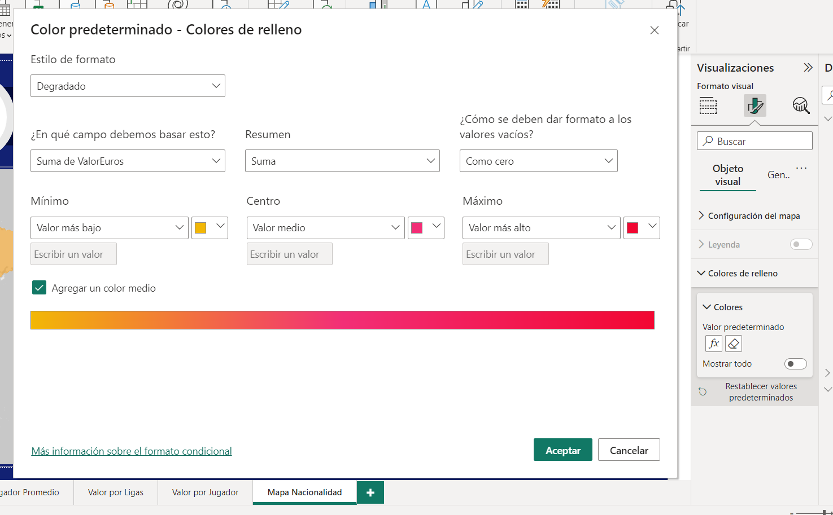Pick the Mínimo yellow color swatch

[210, 228]
